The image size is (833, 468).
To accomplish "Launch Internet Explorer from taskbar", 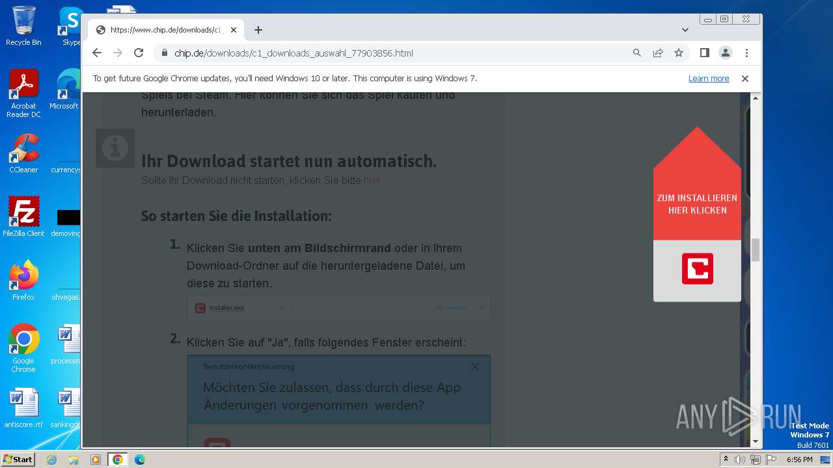I will point(51,460).
